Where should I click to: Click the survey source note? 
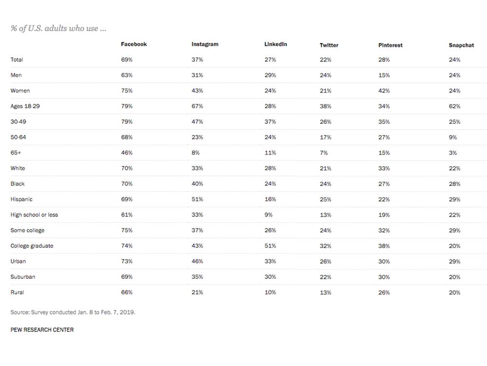tap(73, 312)
